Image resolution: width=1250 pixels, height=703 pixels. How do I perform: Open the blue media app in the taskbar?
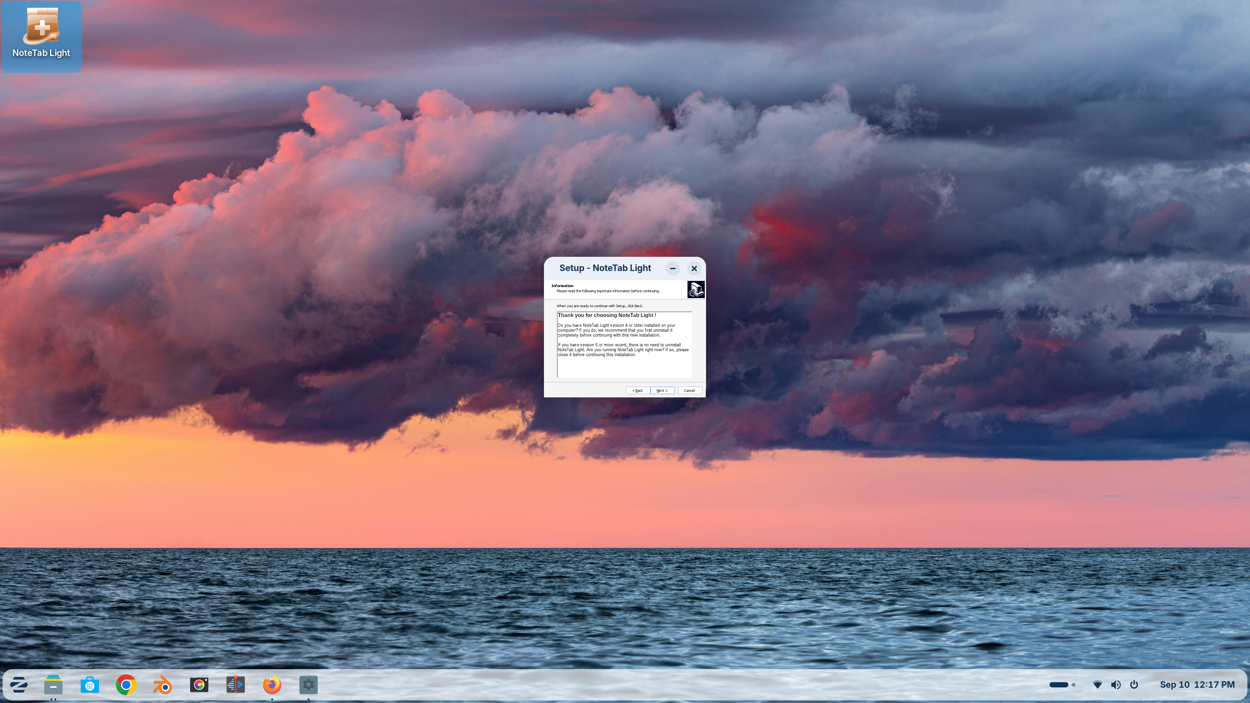tap(235, 685)
